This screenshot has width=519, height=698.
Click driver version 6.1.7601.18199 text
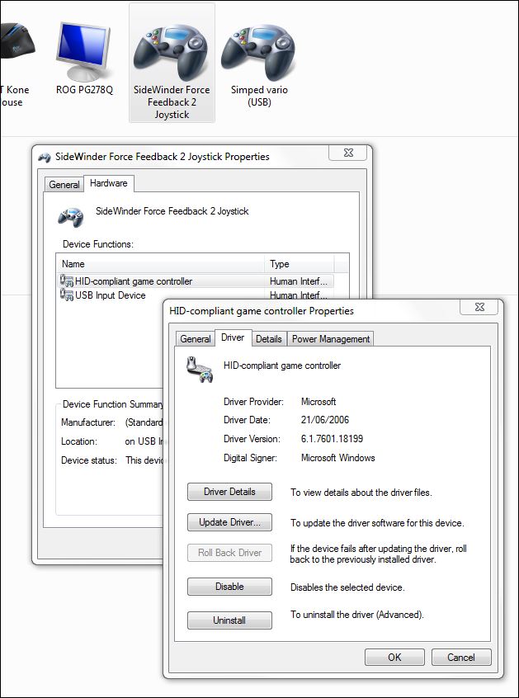coord(332,438)
